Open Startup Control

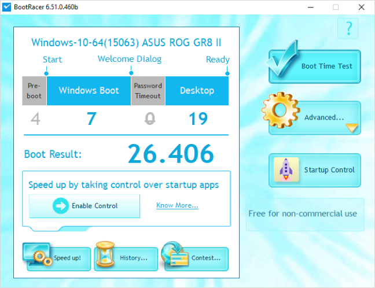point(315,170)
